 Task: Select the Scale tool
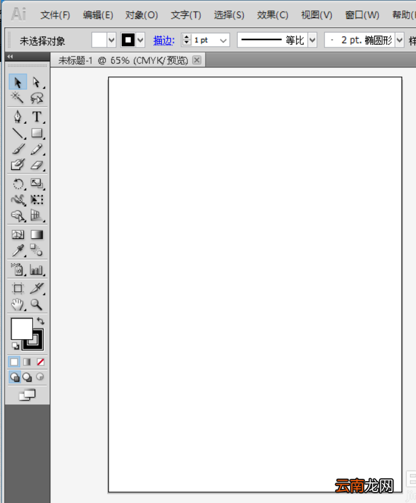point(36,183)
